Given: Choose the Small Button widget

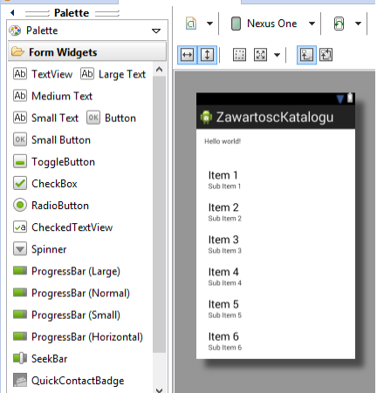Looking at the screenshot, I should pyautogui.click(x=52, y=140).
